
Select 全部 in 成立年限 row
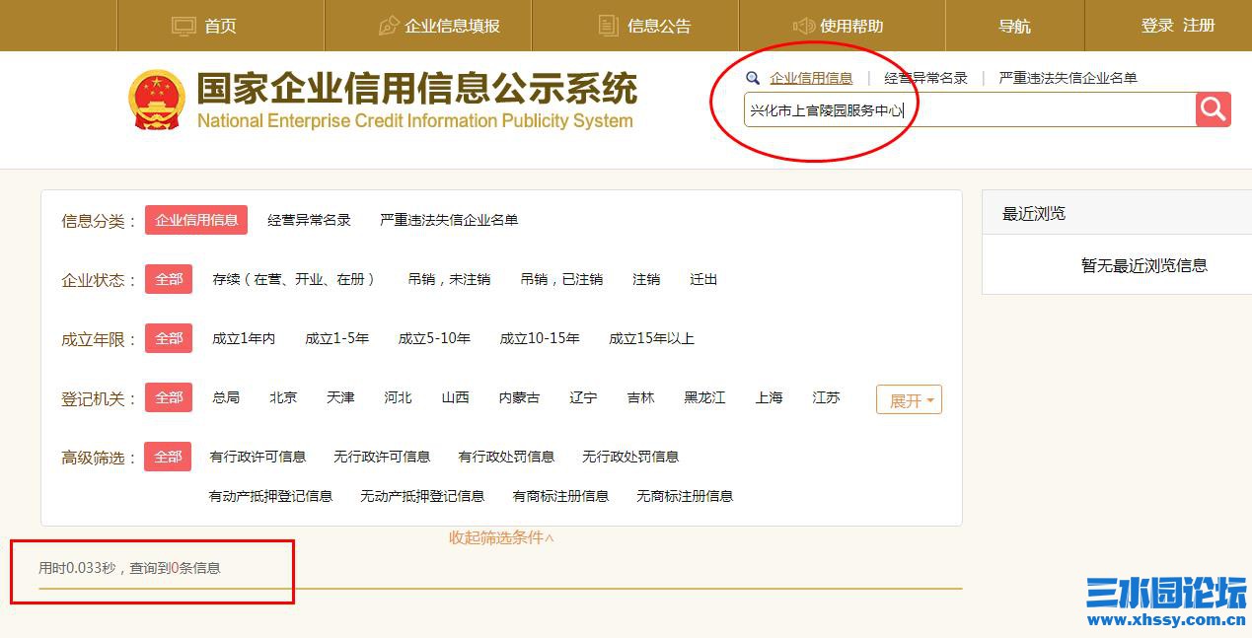pyautogui.click(x=169, y=338)
